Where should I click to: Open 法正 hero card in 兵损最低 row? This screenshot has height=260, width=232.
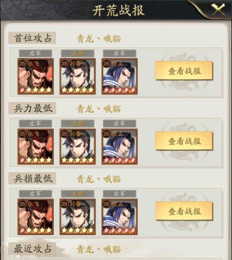coord(120,217)
